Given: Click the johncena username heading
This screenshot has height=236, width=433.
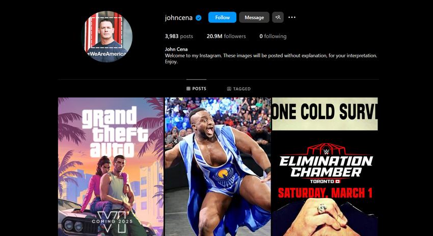Looking at the screenshot, I should [x=177, y=17].
